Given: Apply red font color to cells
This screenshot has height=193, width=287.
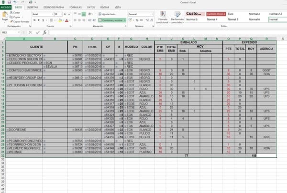Looking at the screenshot, I should tap(66, 20).
